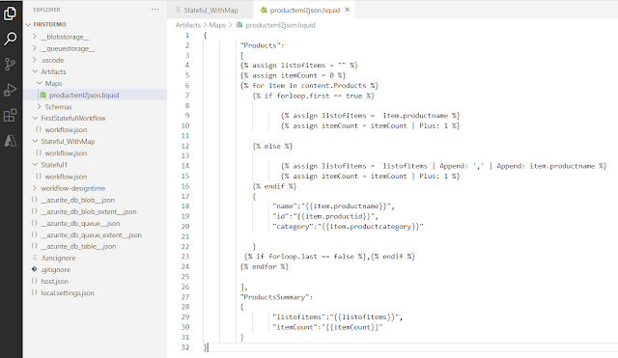Open __azurite_db_blob__.json file
The width and height of the screenshot is (618, 358).
77,200
